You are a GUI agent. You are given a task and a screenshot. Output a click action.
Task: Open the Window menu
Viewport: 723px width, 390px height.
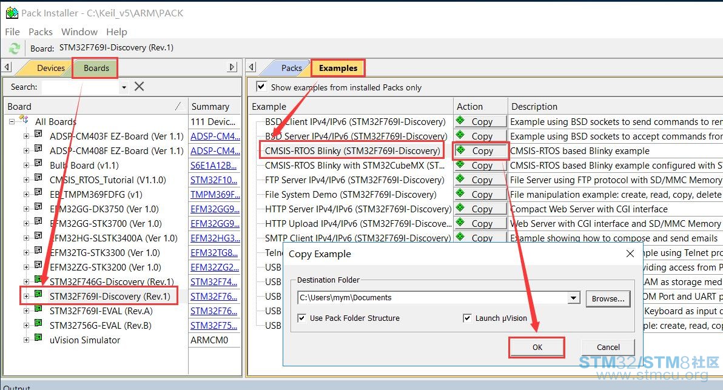(x=79, y=32)
